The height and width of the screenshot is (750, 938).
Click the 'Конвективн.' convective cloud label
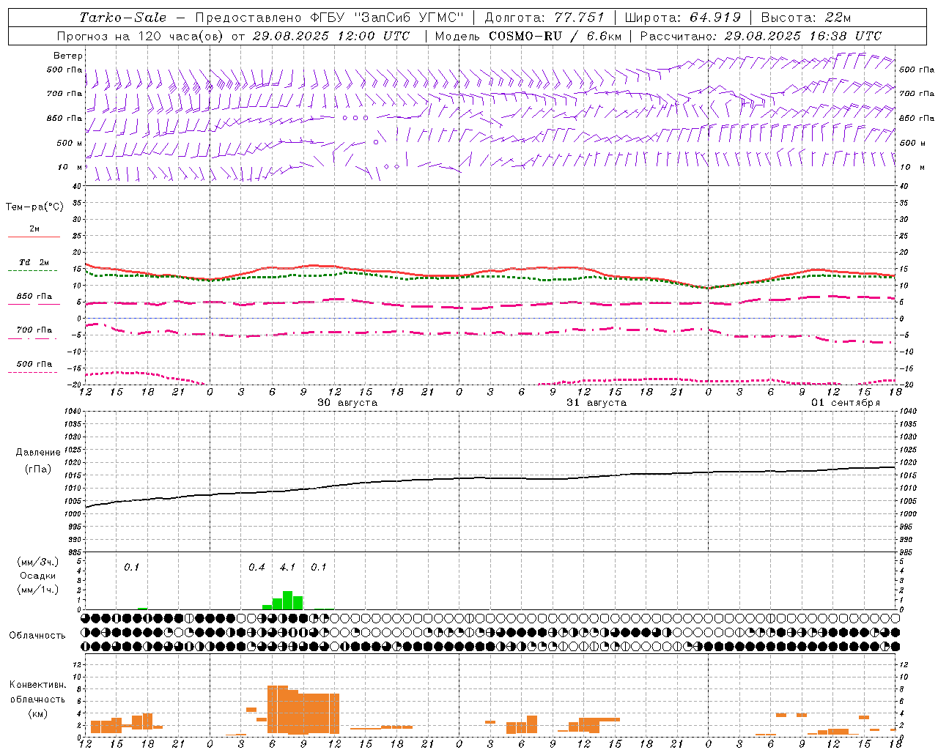point(37,685)
